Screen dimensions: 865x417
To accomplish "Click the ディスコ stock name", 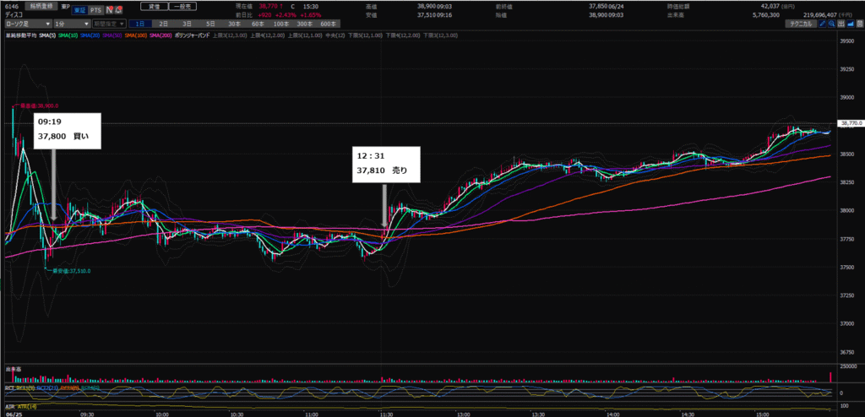I will pyautogui.click(x=13, y=16).
